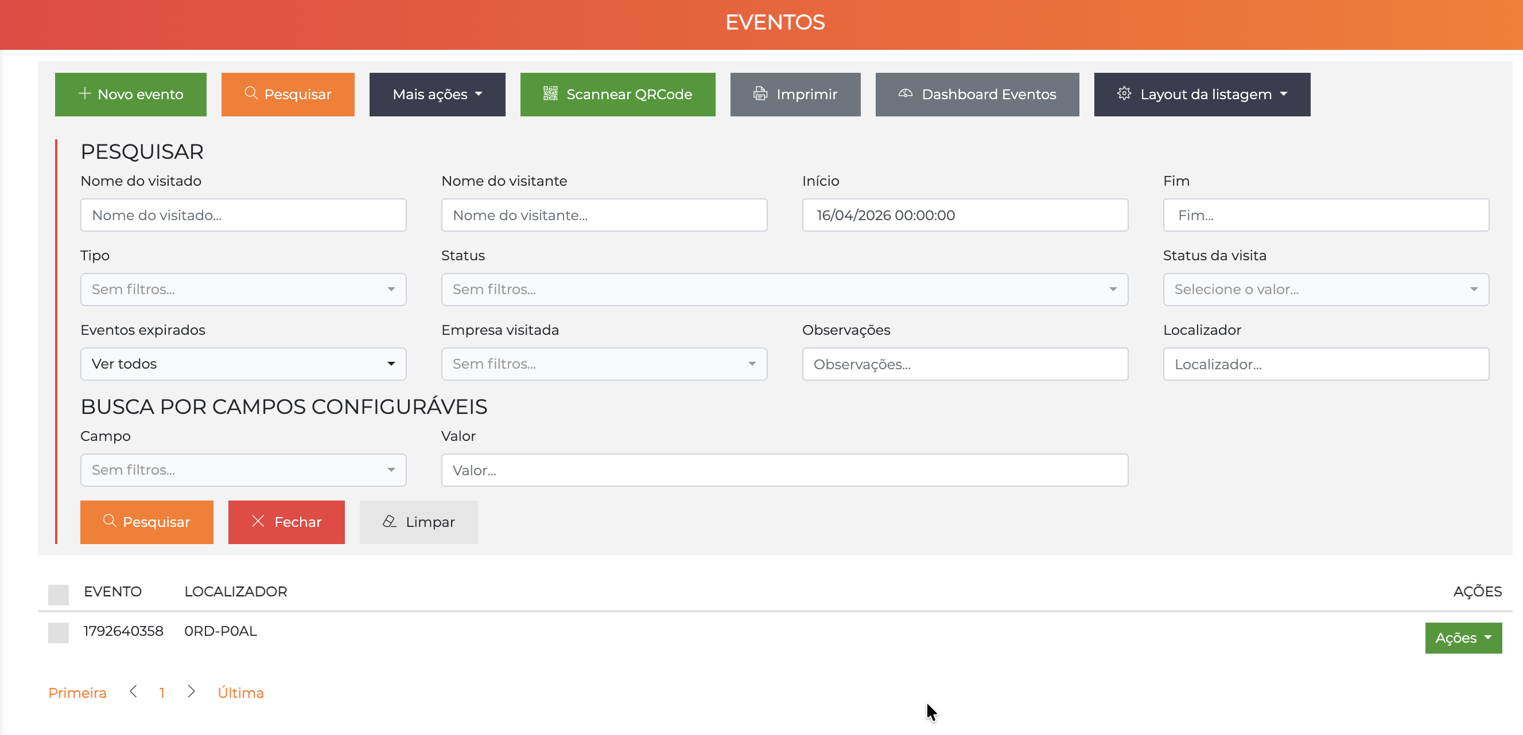Click the Novo evento button label
This screenshot has width=1523, height=735.
141,95
